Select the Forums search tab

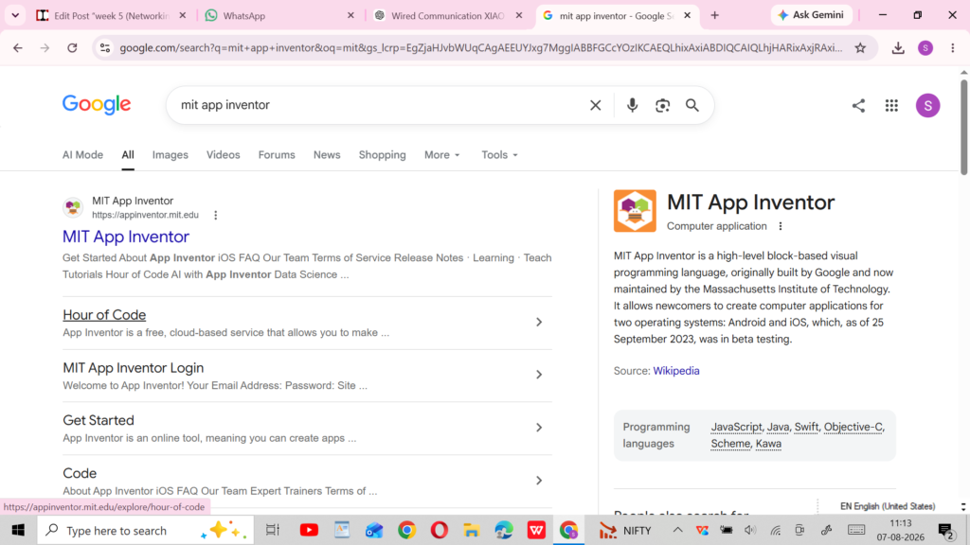point(277,155)
